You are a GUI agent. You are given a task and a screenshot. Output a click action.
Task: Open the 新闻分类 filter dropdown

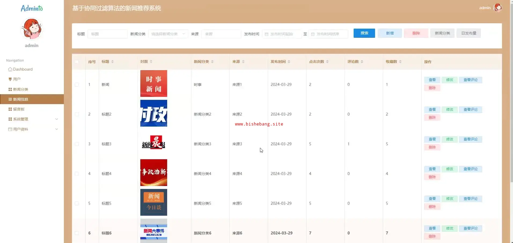coord(168,34)
